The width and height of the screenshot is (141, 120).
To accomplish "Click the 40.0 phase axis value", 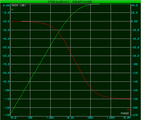I will click(x=135, y=5).
